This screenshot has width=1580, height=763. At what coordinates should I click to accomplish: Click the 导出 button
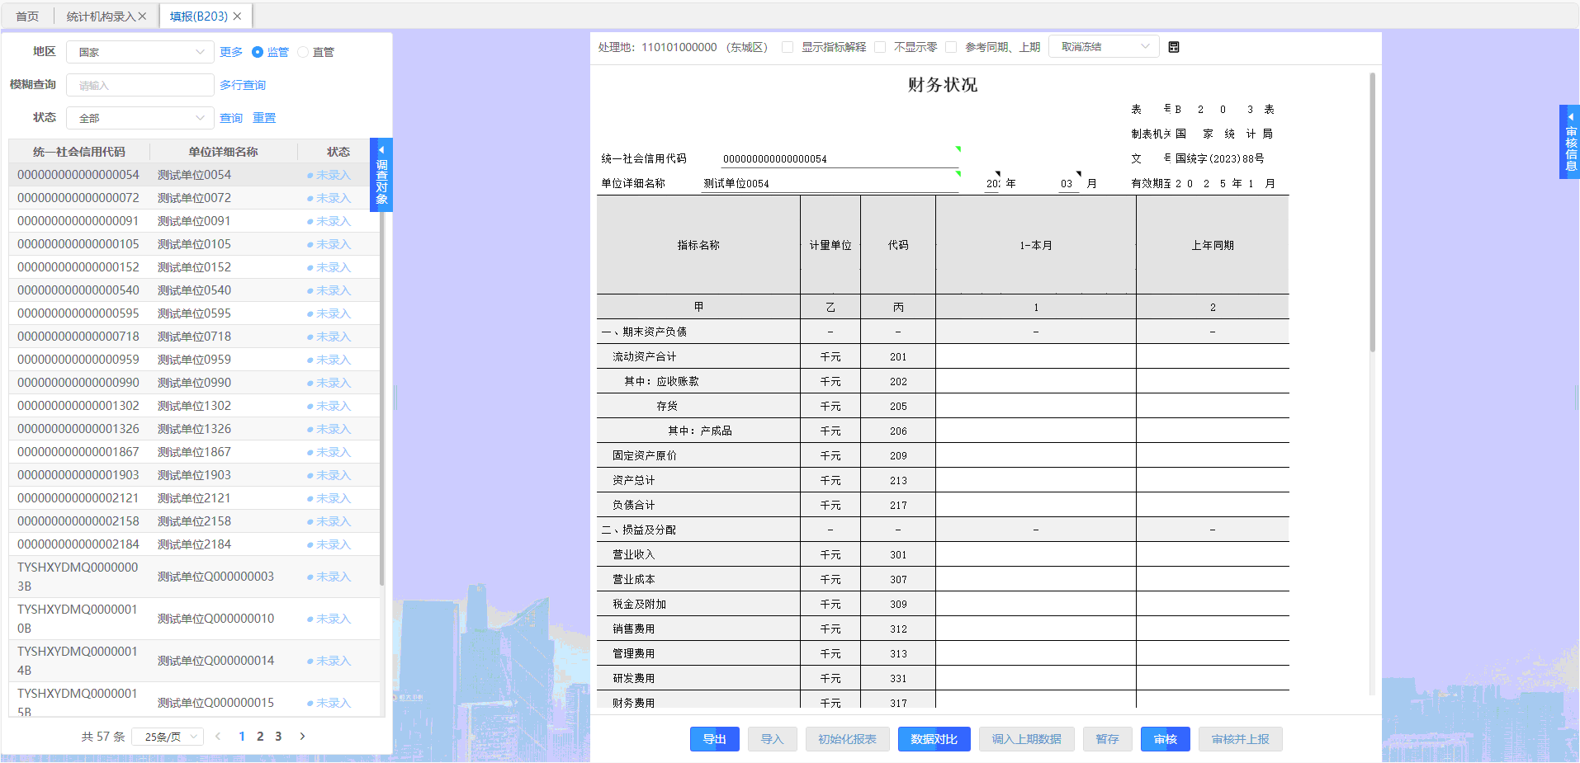715,739
